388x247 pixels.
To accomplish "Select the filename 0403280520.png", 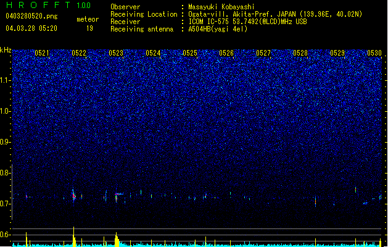I will (31, 16).
